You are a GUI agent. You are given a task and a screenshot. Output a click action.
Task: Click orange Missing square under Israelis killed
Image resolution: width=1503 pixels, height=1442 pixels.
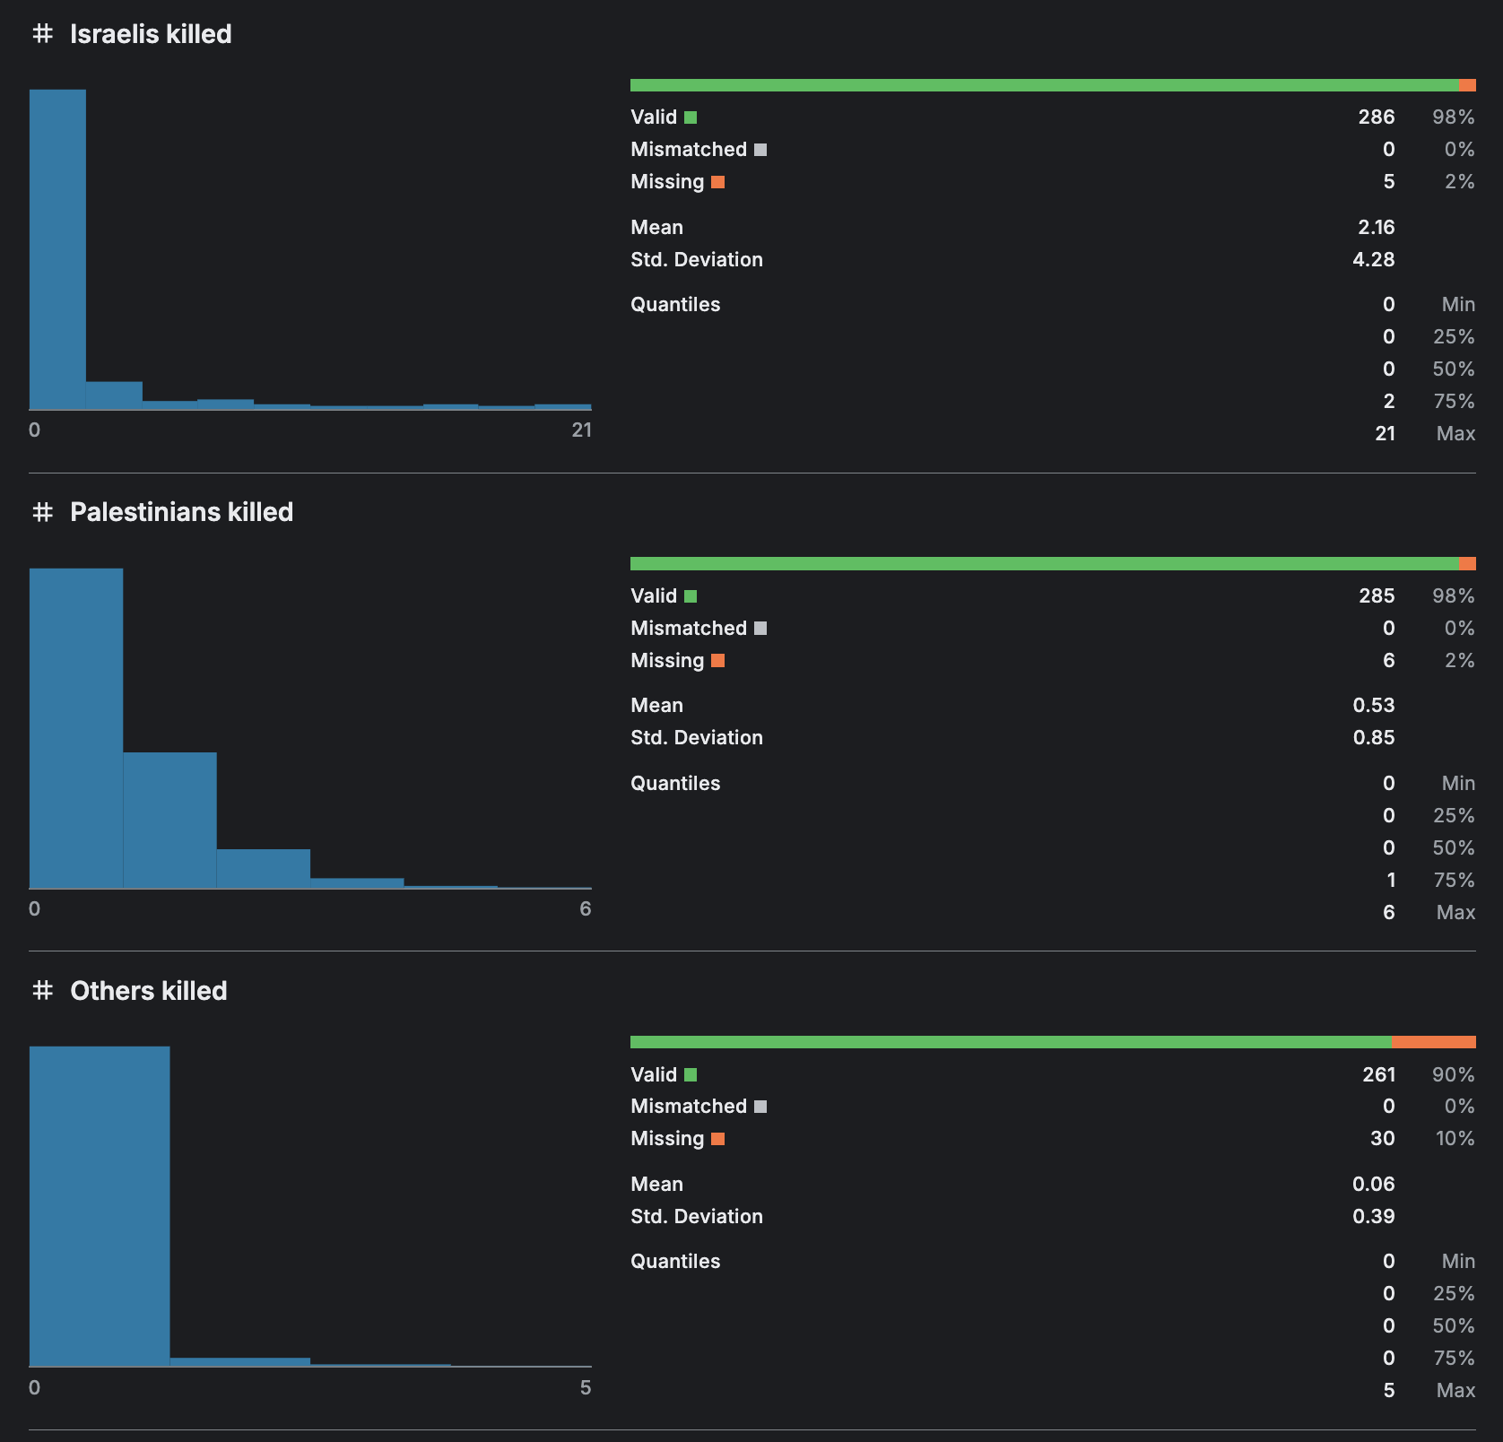tap(717, 182)
